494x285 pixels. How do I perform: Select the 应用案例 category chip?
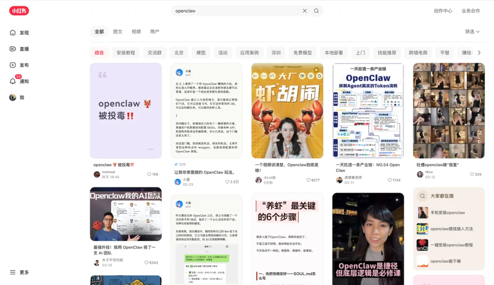250,53
